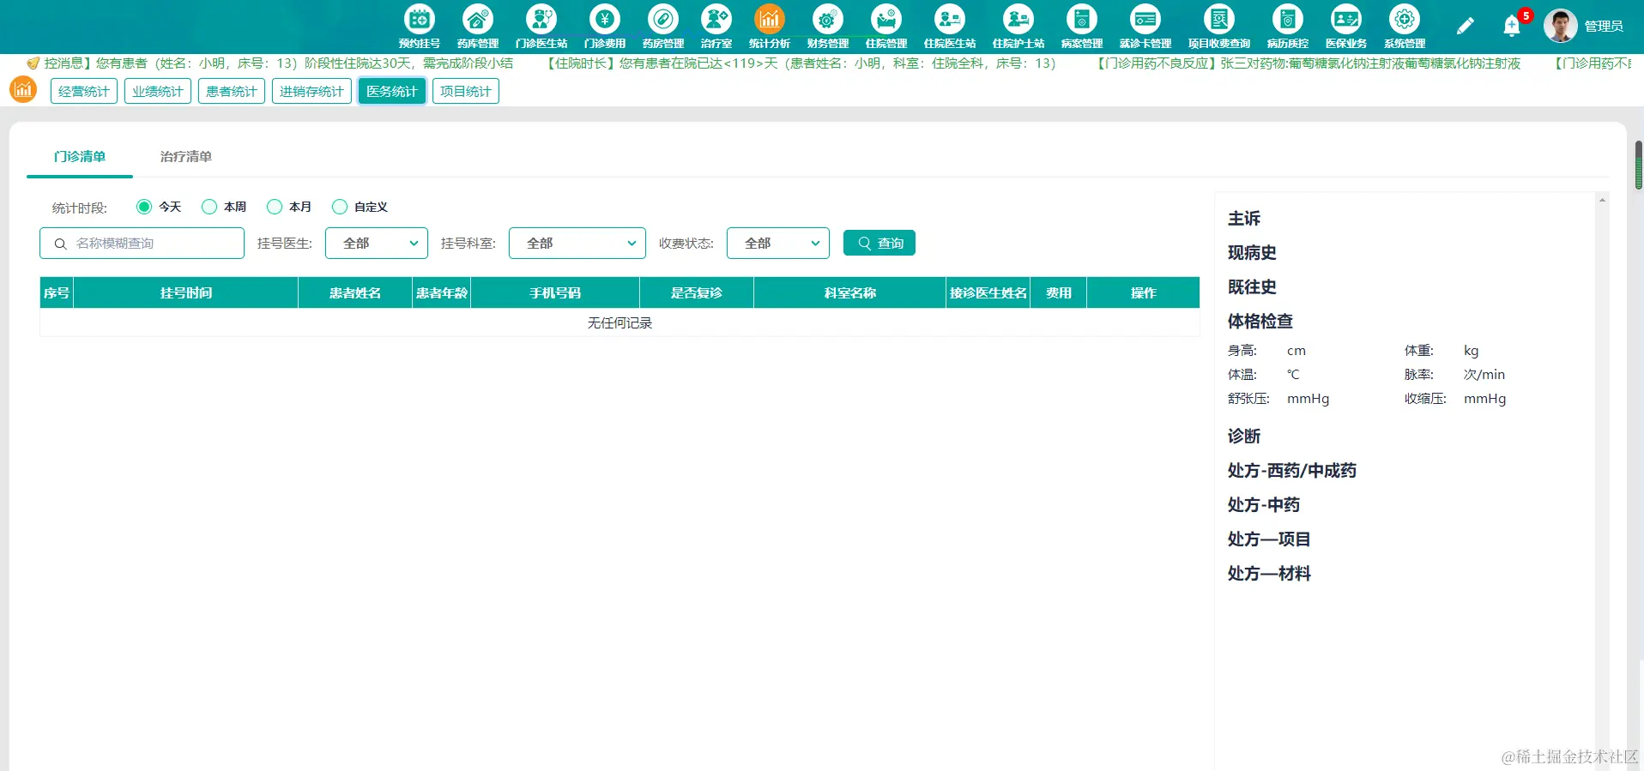
Task: Expand the 挂号医生 dropdown
Action: [377, 244]
